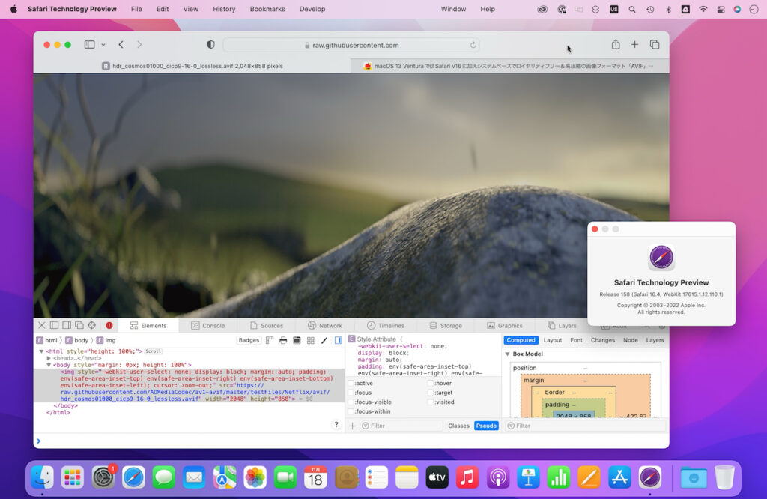
Task: Switch to the Console tab in Web Inspector
Action: click(208, 324)
